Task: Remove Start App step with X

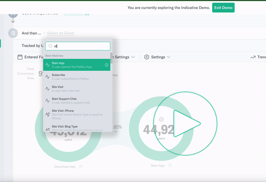Action: (x=170, y=165)
